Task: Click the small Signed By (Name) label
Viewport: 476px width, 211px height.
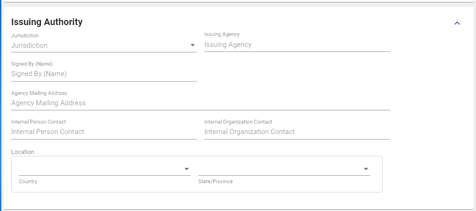Action: click(32, 64)
